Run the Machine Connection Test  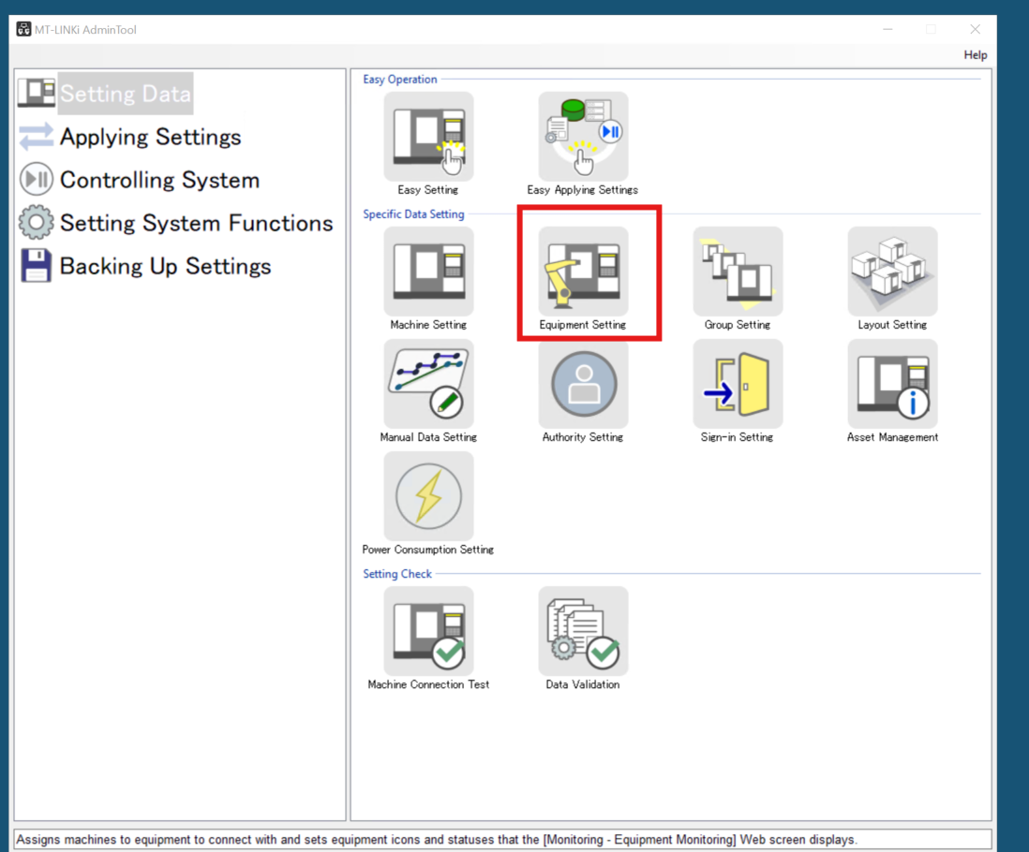click(x=428, y=631)
